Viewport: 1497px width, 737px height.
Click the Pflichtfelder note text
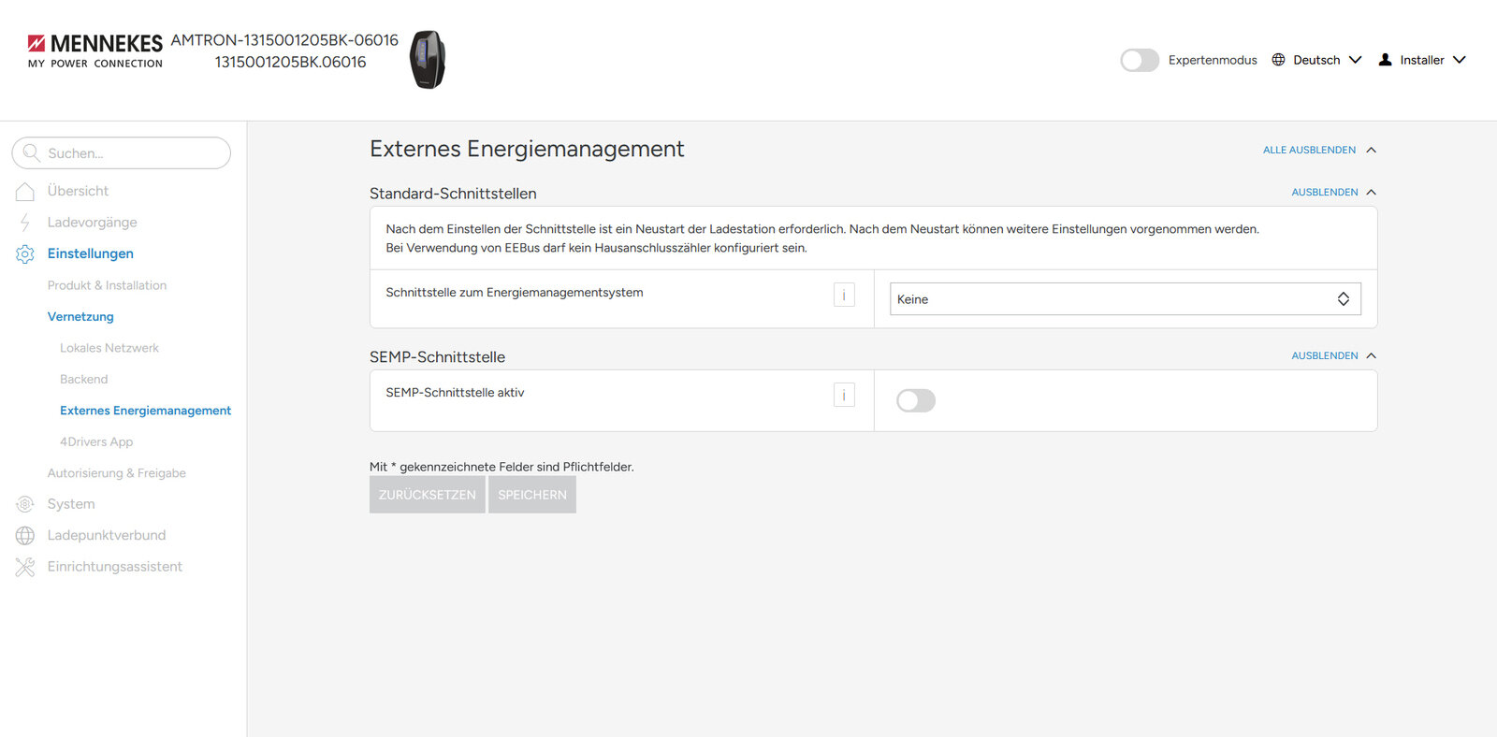coord(501,467)
